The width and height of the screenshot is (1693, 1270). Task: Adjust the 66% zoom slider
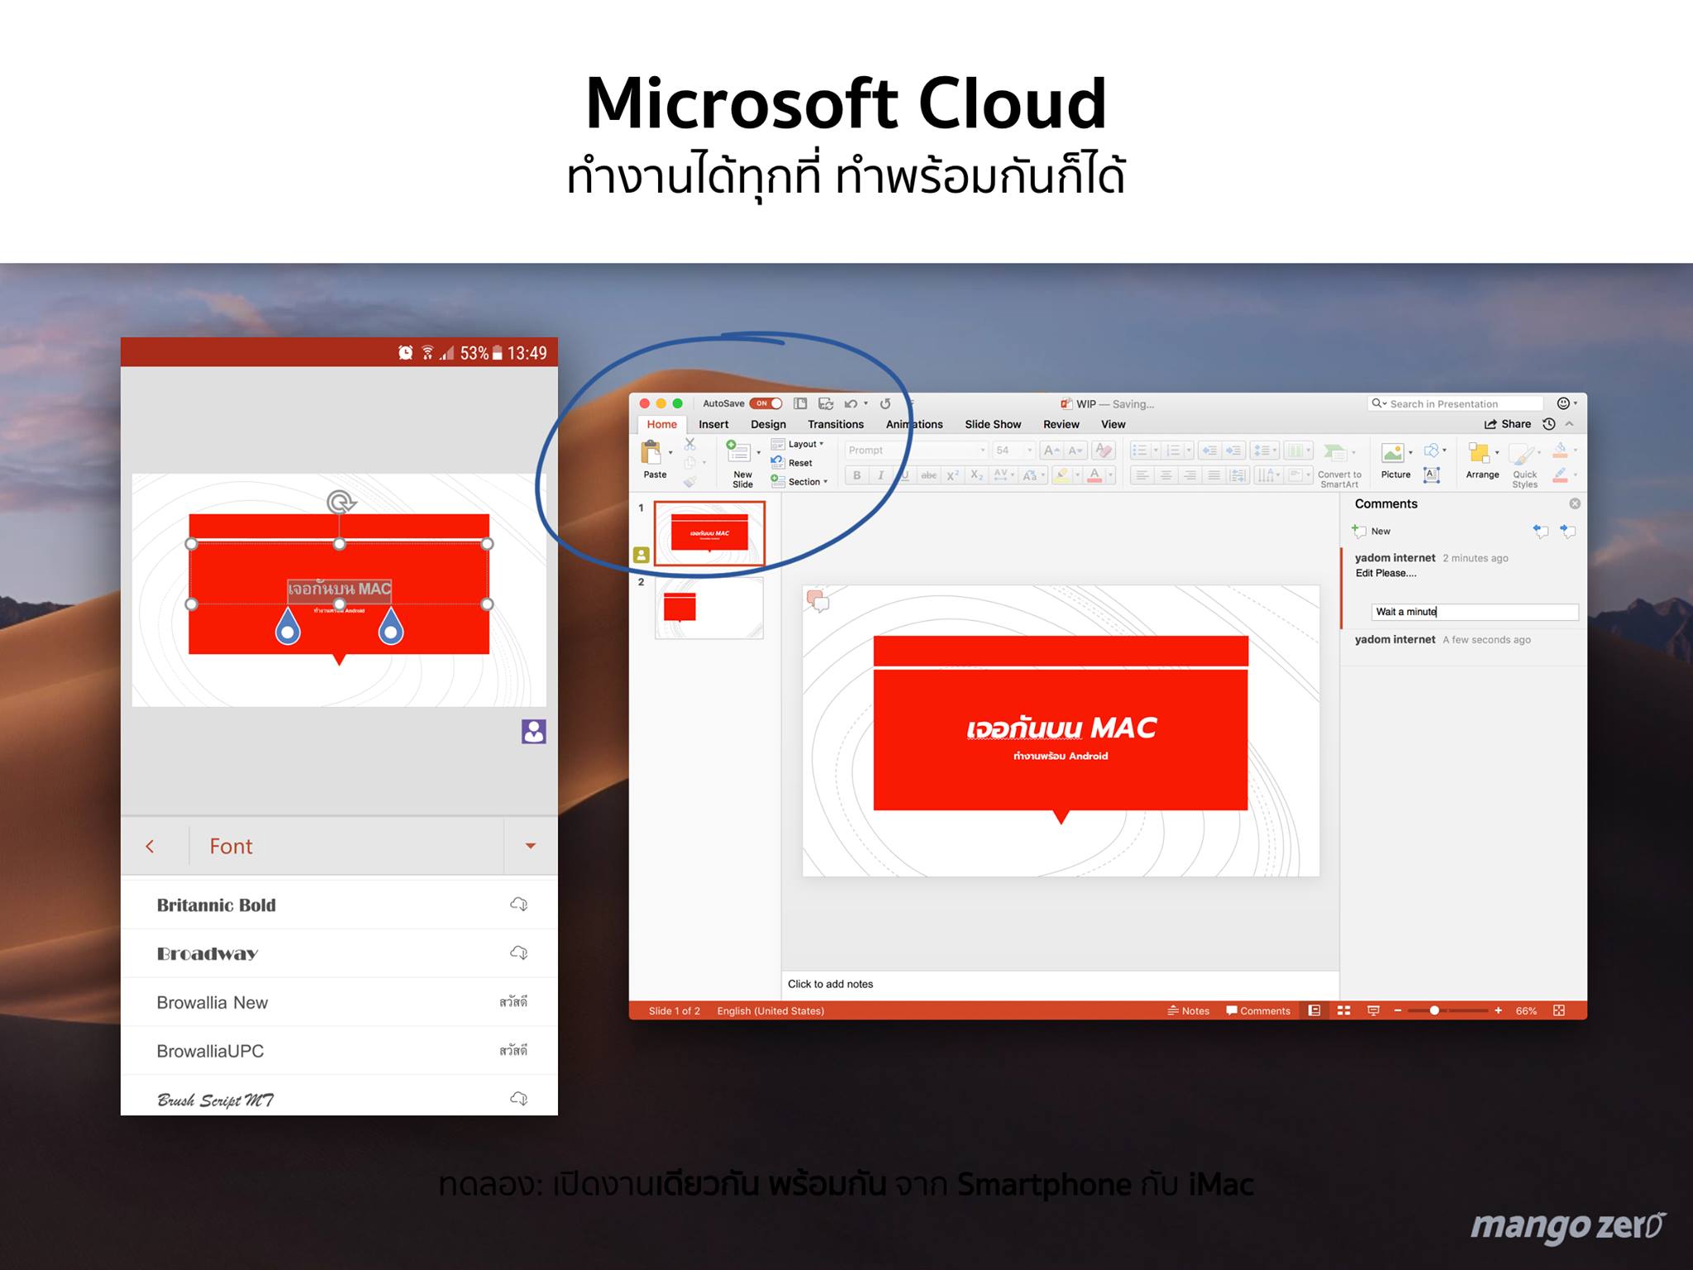(x=1434, y=1010)
